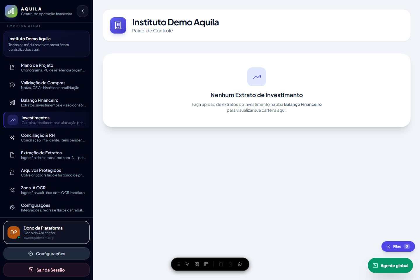The image size is (420, 280).
Task: Click the Aquila bar chart logo
Action: pyautogui.click(x=11, y=11)
